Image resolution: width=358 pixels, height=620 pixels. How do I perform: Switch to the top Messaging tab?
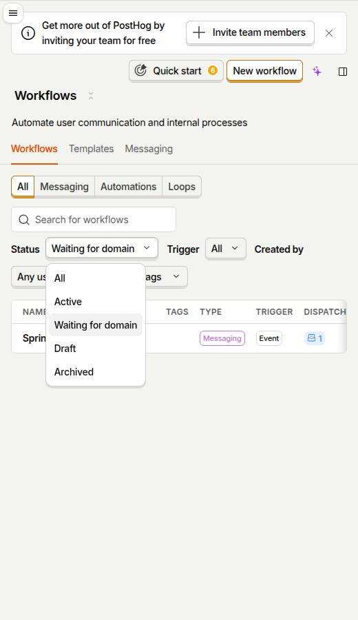click(x=149, y=149)
